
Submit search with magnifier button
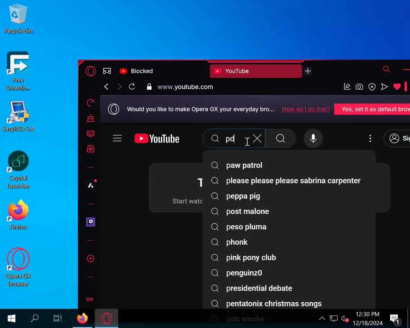point(280,138)
